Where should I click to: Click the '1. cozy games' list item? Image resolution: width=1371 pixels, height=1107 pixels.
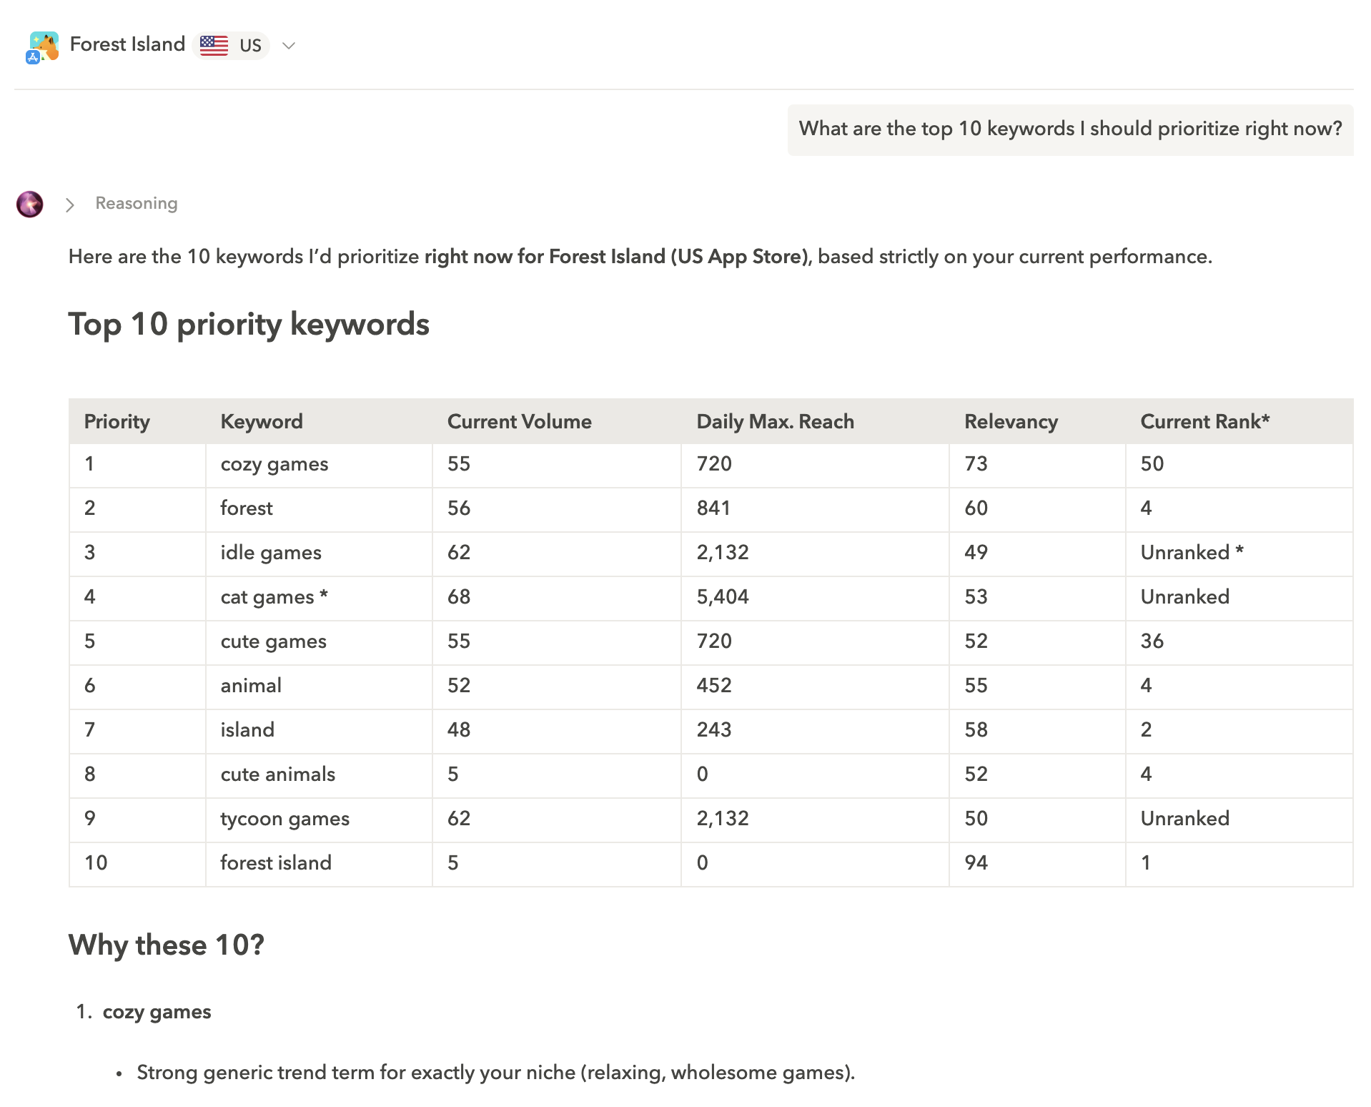[x=144, y=1013]
